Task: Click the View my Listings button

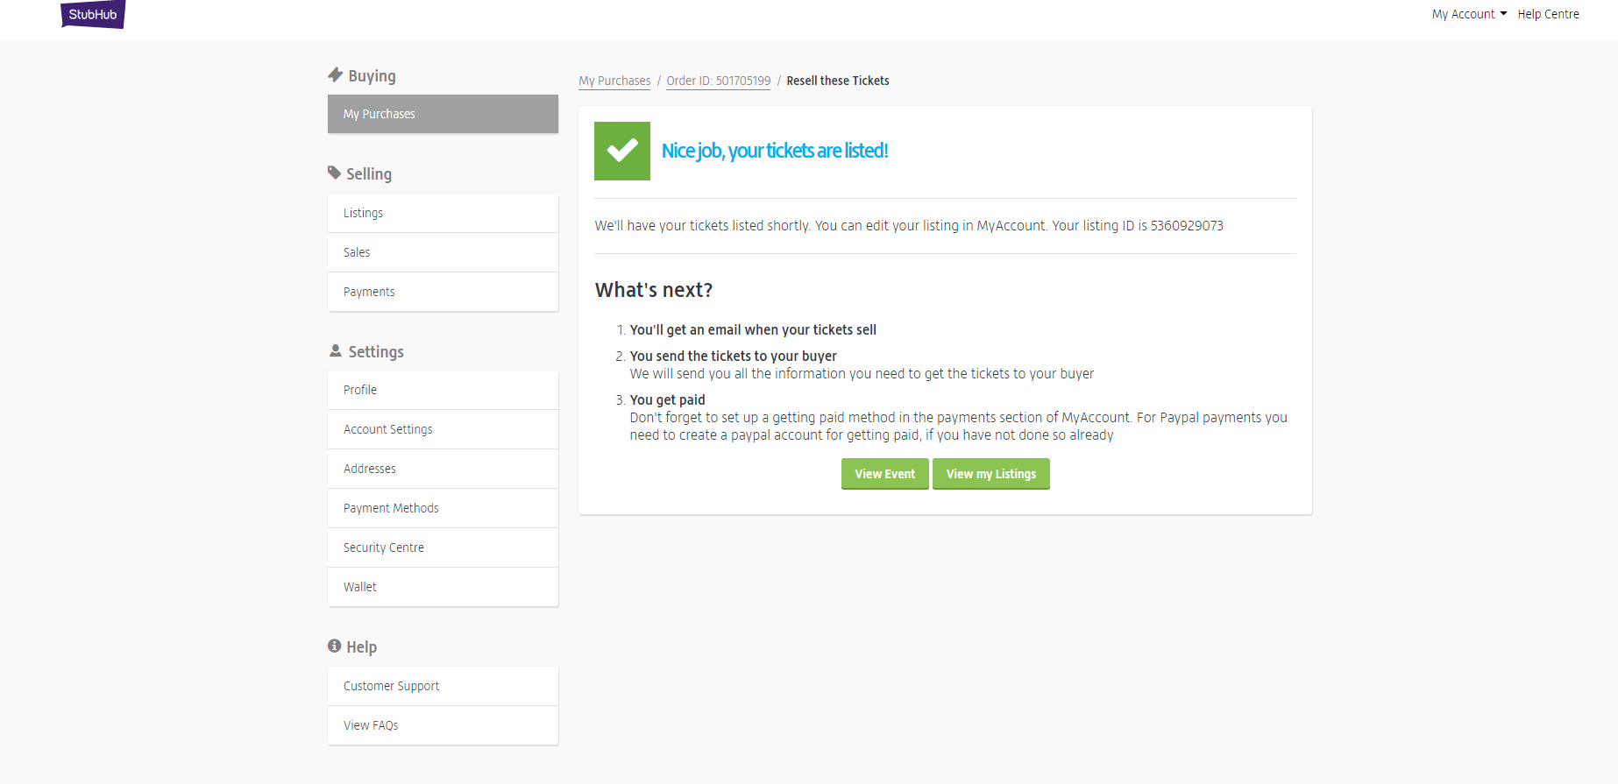Action: coord(990,474)
